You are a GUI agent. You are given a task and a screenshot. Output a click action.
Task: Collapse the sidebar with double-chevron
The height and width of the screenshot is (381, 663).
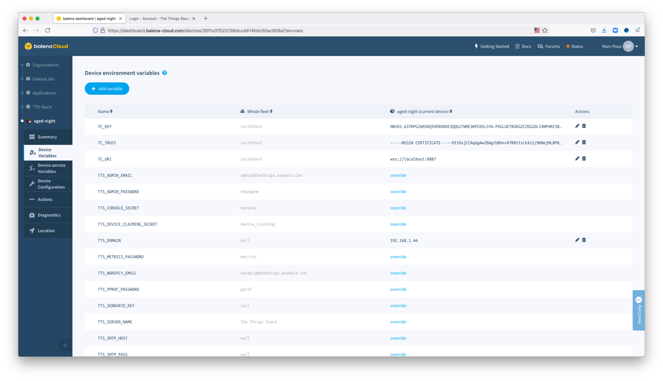coord(65,345)
